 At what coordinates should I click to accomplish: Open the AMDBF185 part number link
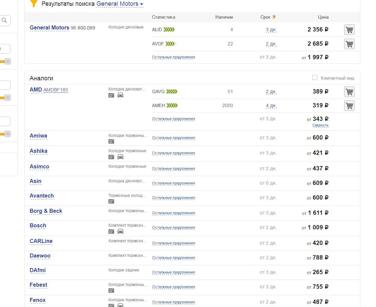click(x=55, y=90)
